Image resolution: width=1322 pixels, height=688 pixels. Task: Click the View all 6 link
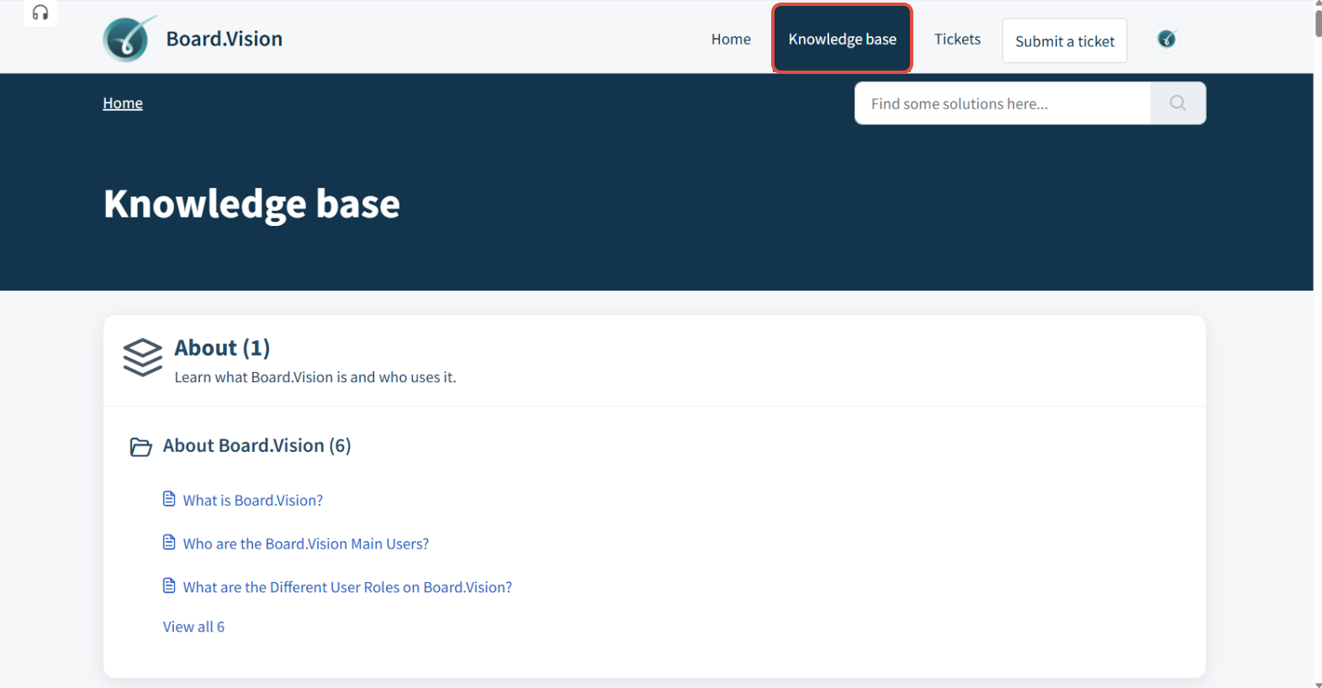(193, 627)
